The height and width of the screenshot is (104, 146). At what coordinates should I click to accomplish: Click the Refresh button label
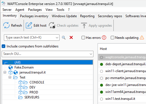click(16, 26)
